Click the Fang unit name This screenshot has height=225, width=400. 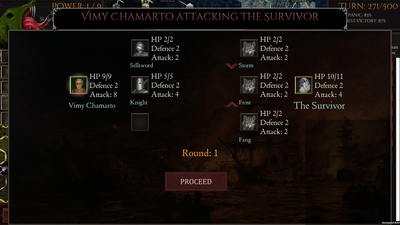pyautogui.click(x=245, y=140)
